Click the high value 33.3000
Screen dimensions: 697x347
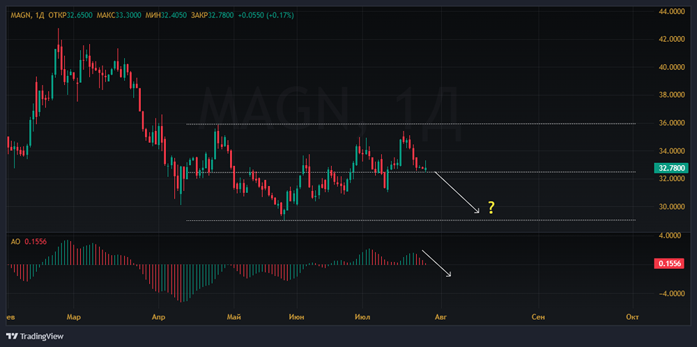[x=128, y=15]
